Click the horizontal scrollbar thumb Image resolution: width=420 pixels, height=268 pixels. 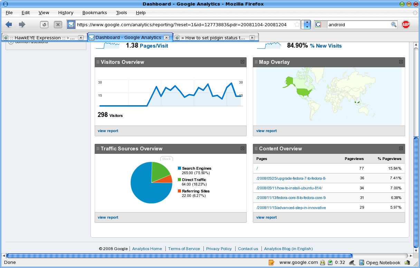click(x=179, y=256)
